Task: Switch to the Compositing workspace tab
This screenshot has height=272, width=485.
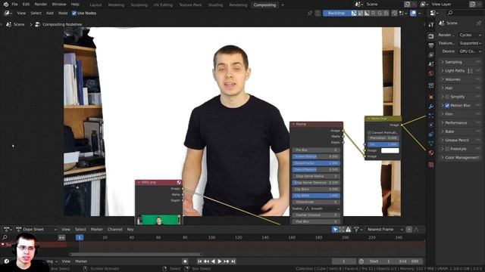Action: tap(264, 5)
